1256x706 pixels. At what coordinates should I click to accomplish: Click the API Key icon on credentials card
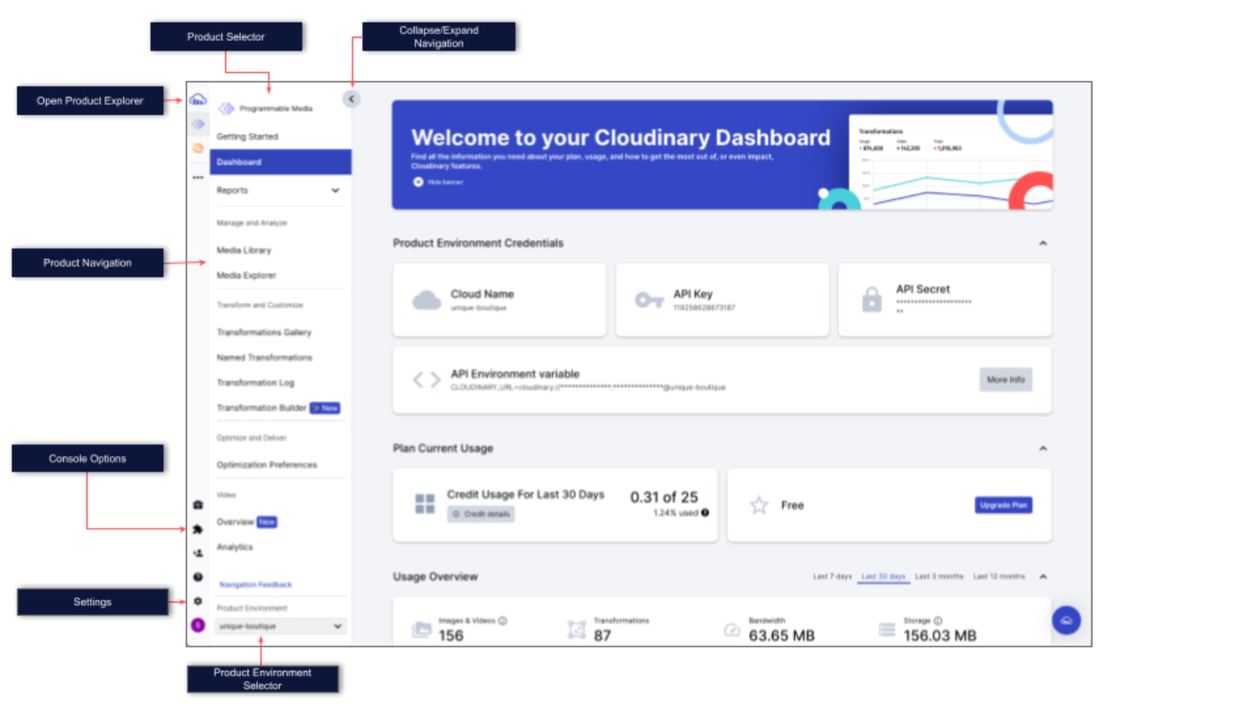(x=652, y=299)
